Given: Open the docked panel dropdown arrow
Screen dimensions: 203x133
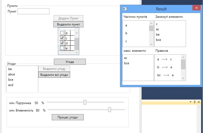Looking at the screenshot, I should pos(191,102).
